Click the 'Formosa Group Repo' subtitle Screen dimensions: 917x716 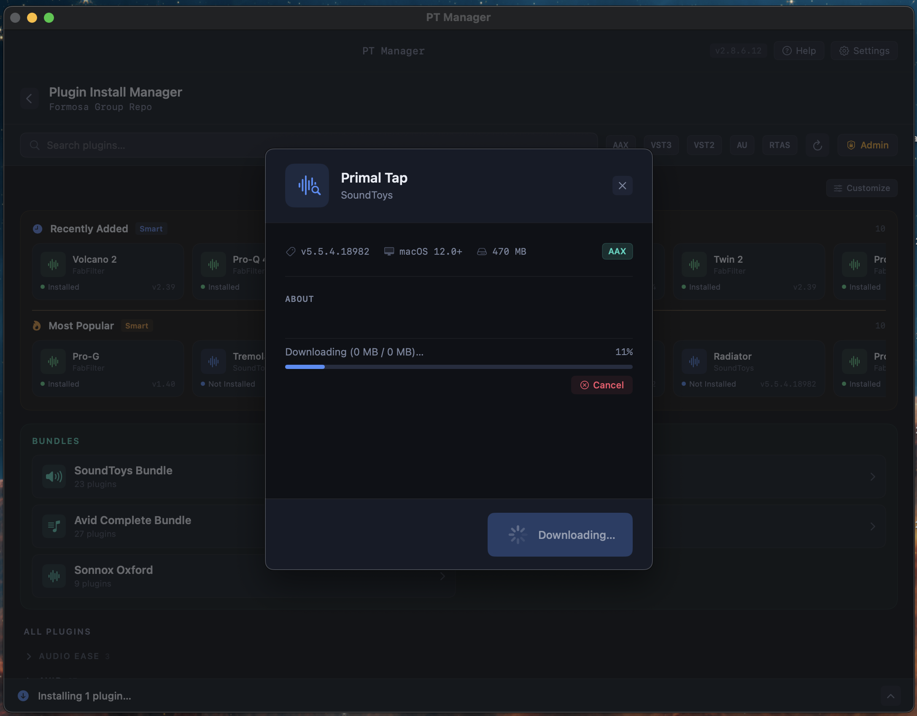click(x=100, y=107)
